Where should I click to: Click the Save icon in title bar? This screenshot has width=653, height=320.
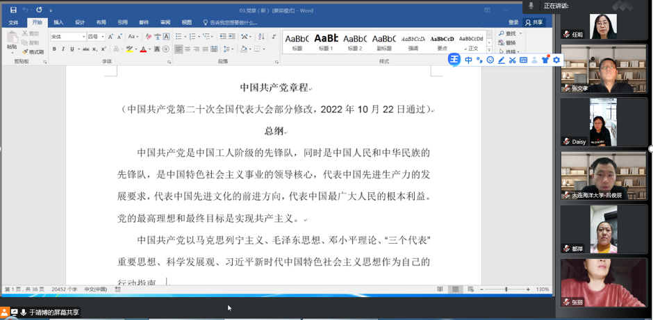click(x=13, y=10)
